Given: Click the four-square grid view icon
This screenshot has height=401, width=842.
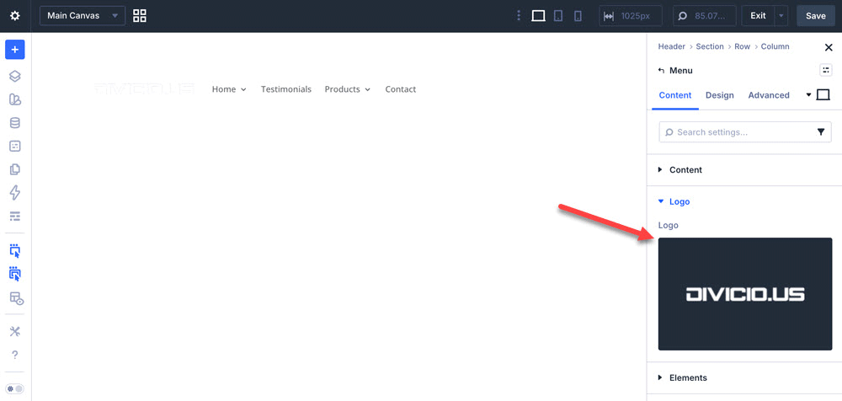Looking at the screenshot, I should coord(140,16).
